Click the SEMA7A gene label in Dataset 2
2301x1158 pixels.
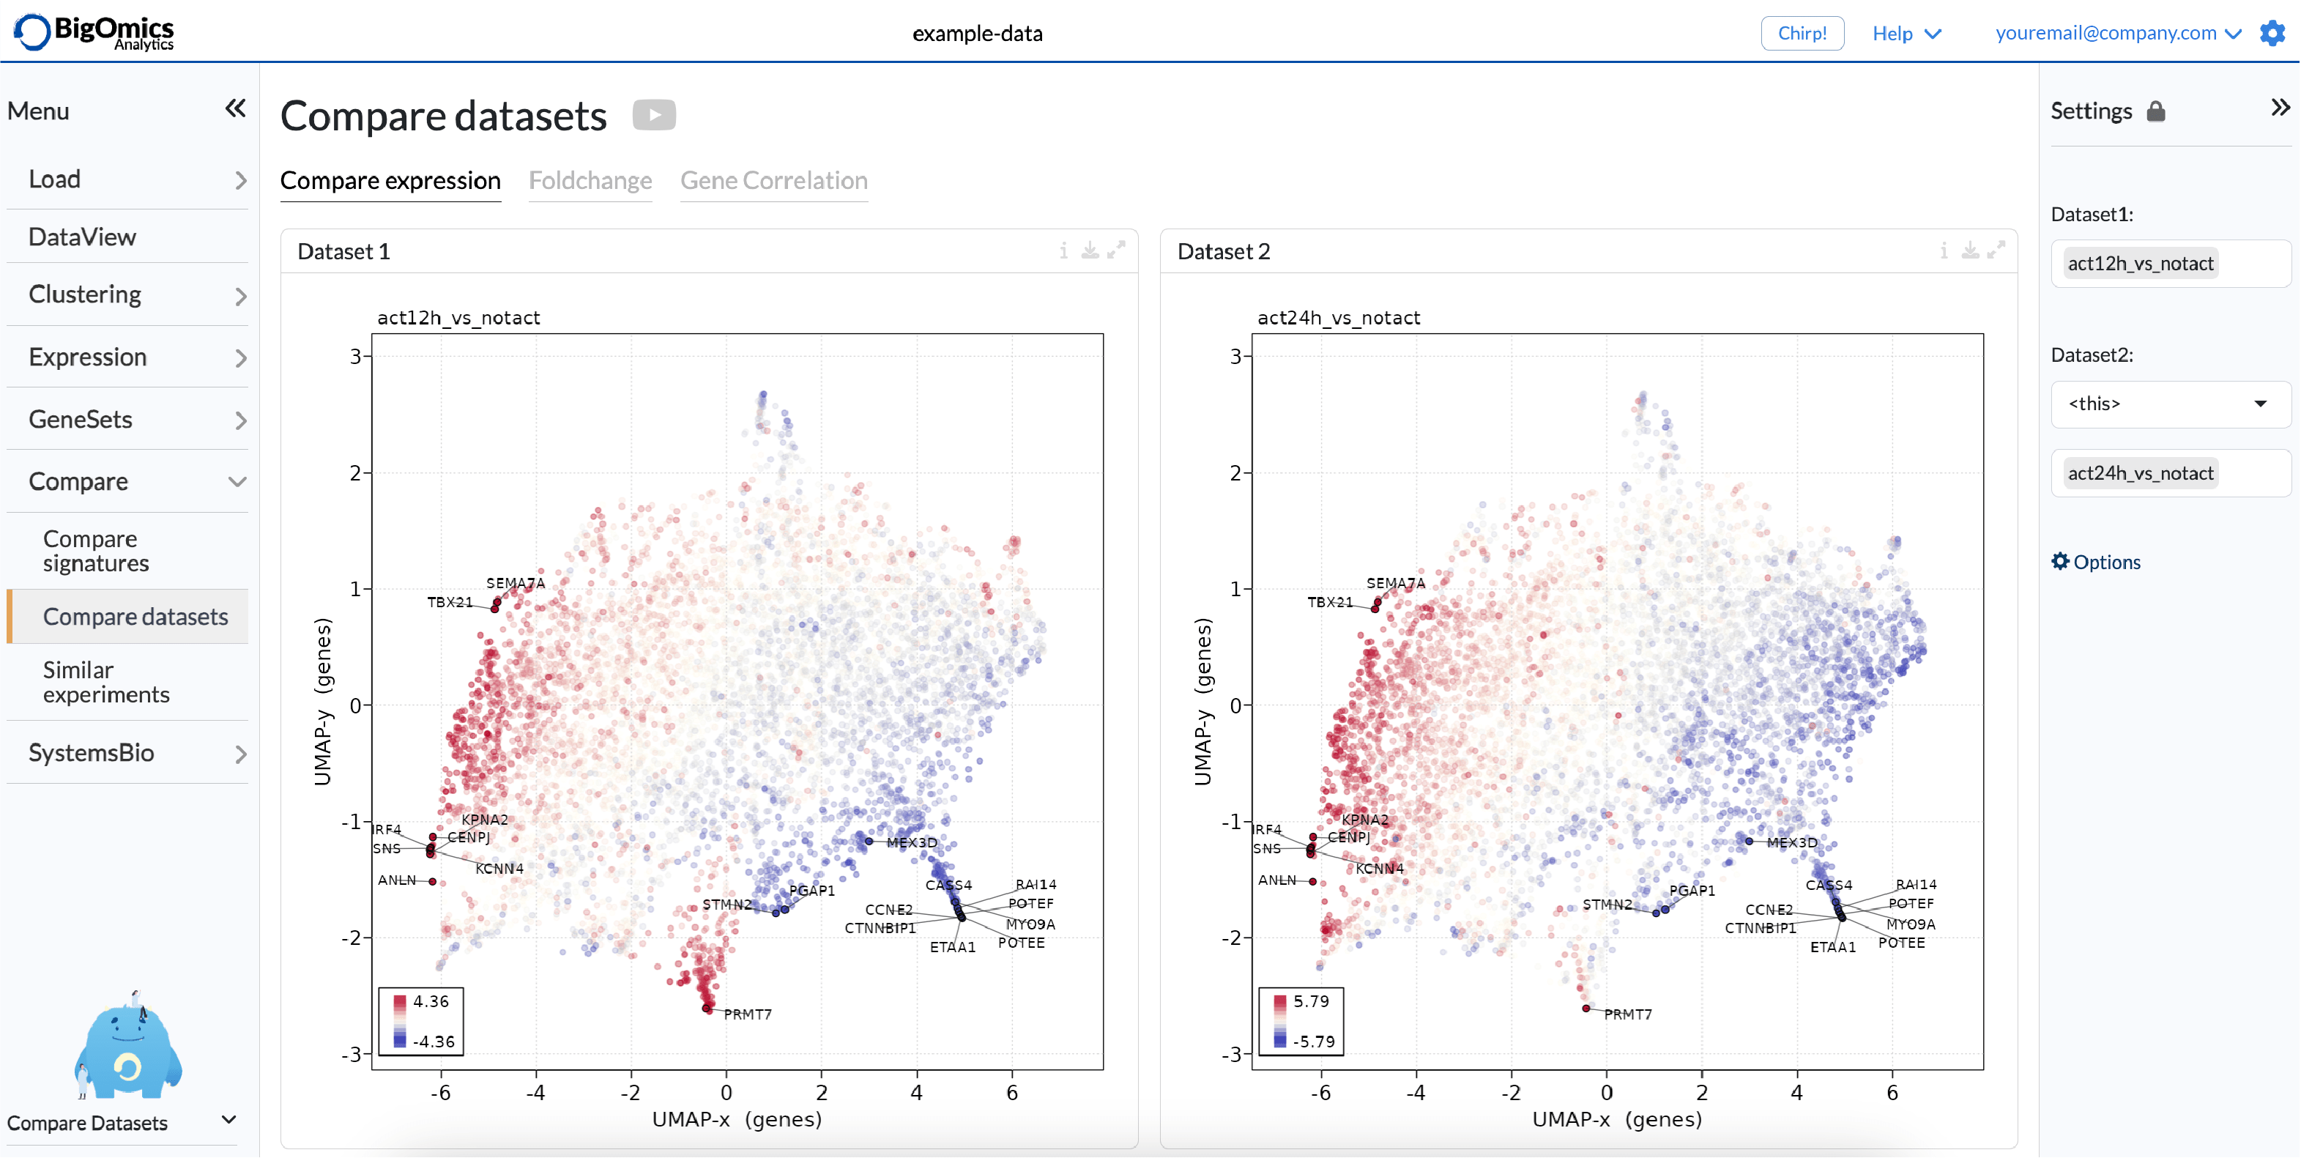[1395, 584]
